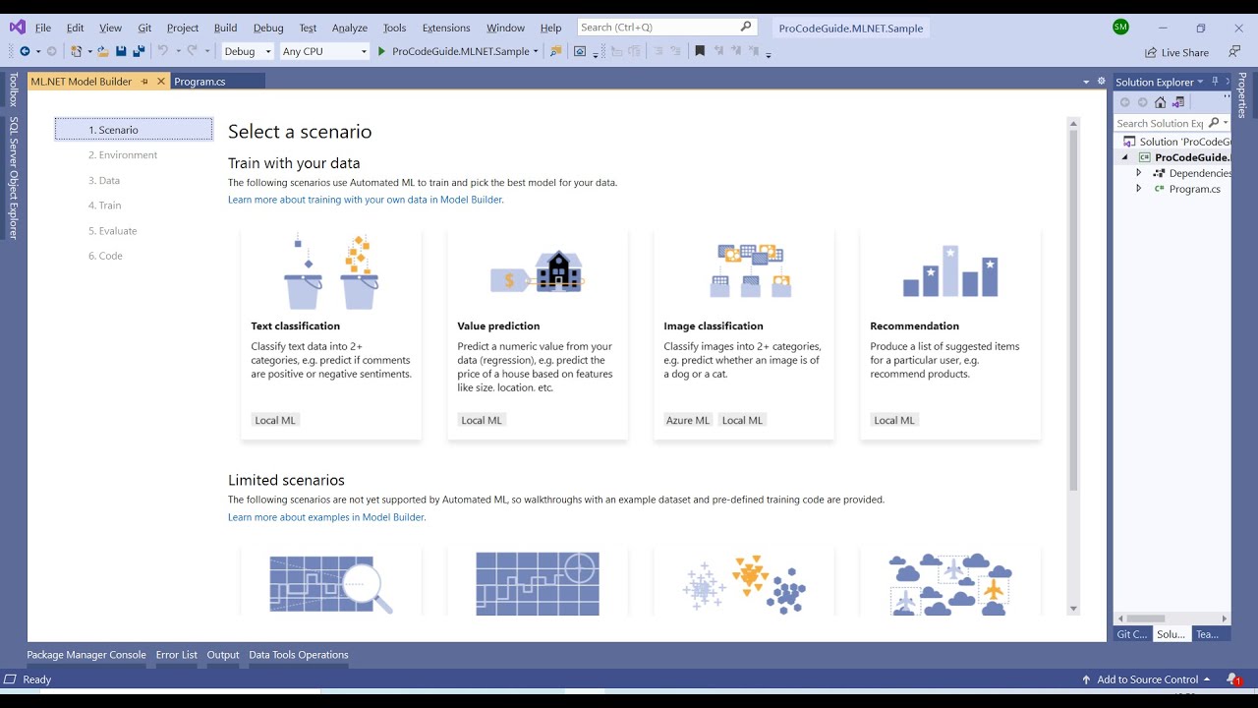Click the screenshot toolbar icon next to Find in Files
Screen dimensions: 1258x708
580,51
